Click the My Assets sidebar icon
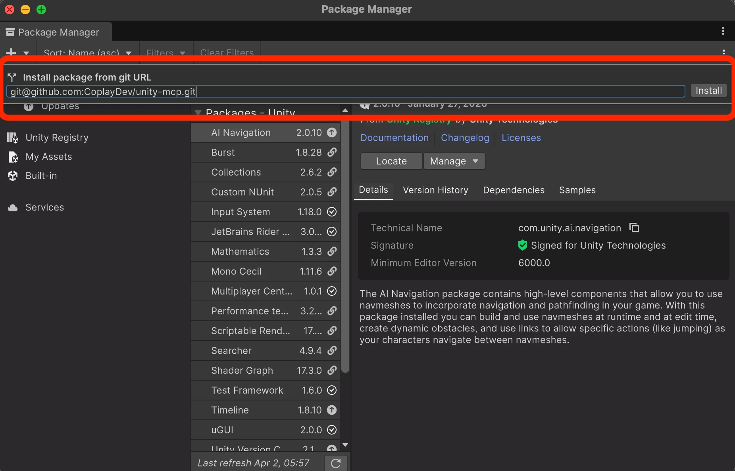 click(x=13, y=157)
